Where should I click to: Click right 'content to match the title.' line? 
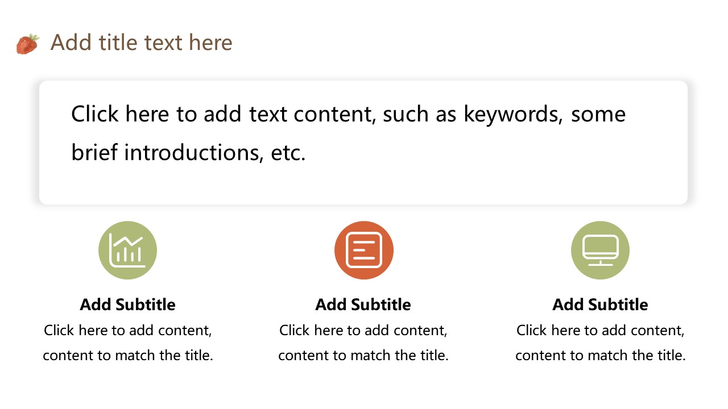click(x=600, y=356)
